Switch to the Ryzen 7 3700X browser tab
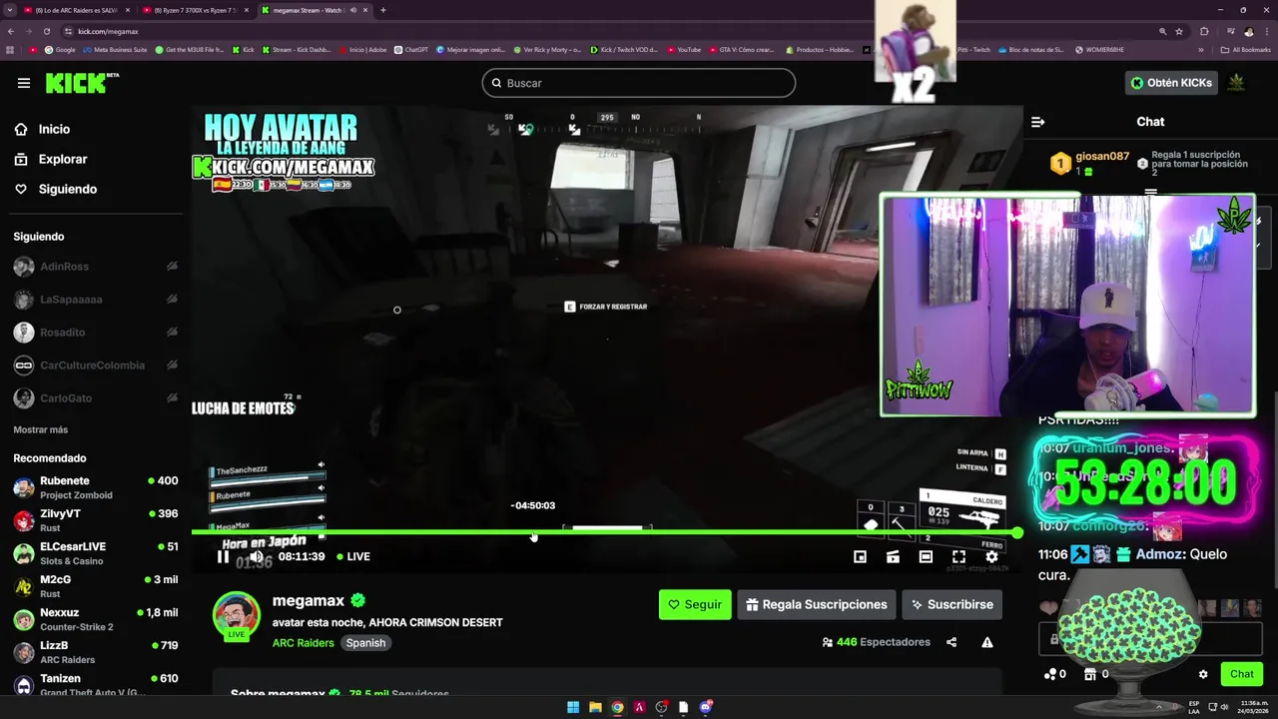The height and width of the screenshot is (719, 1278). point(195,10)
